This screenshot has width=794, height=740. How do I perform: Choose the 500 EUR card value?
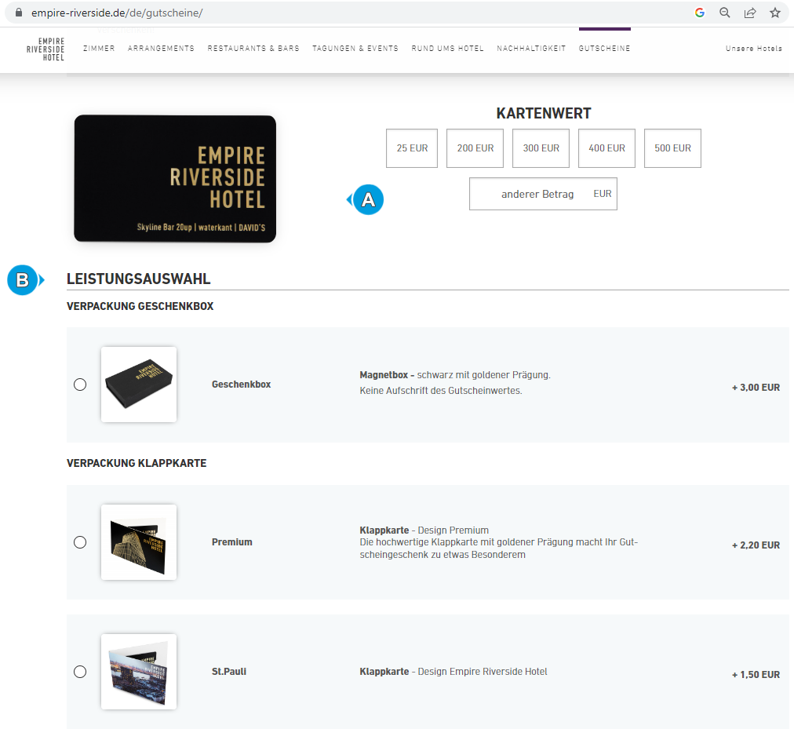tap(672, 148)
